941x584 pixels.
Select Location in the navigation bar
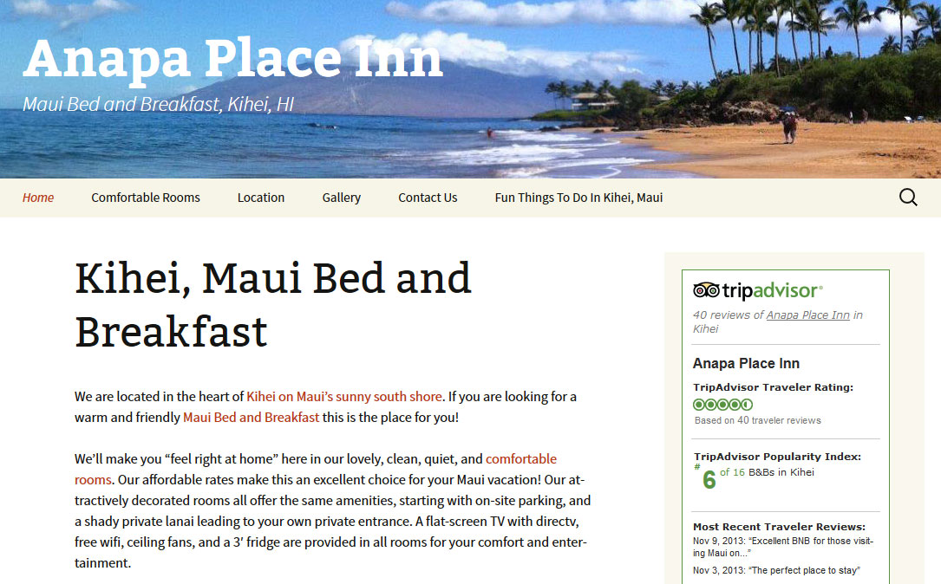coord(261,198)
